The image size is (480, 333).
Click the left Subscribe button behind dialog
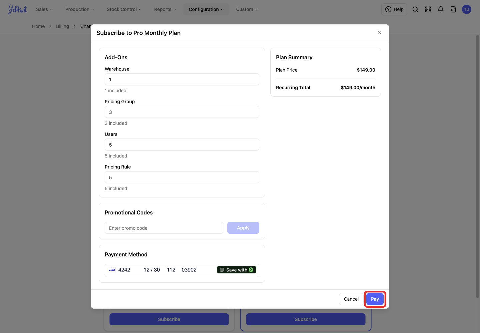click(169, 319)
